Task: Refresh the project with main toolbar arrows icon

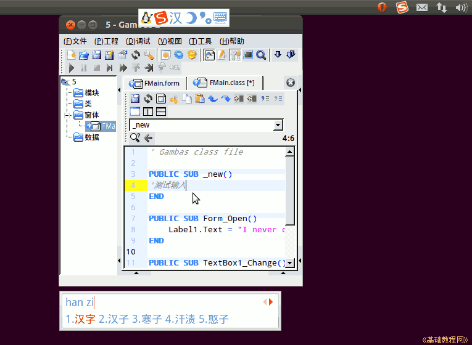Action: (x=136, y=55)
